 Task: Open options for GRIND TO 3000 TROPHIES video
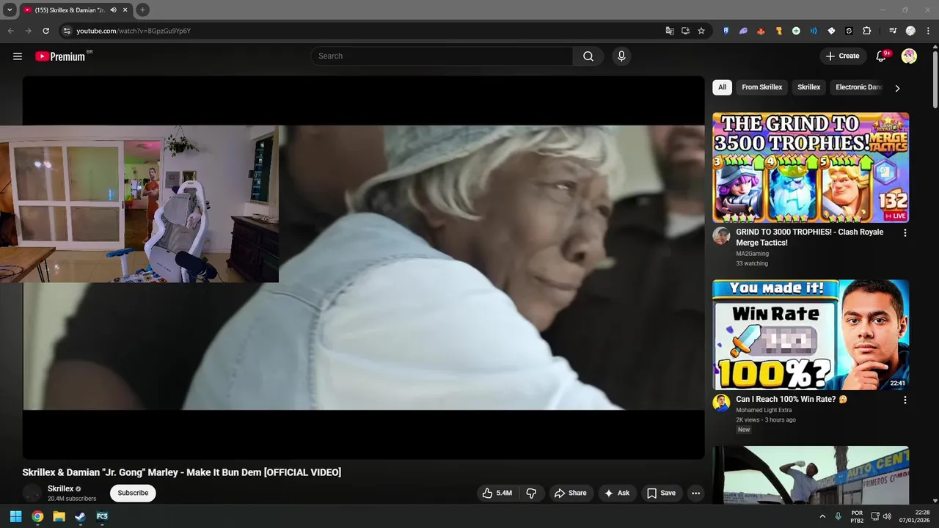[905, 232]
